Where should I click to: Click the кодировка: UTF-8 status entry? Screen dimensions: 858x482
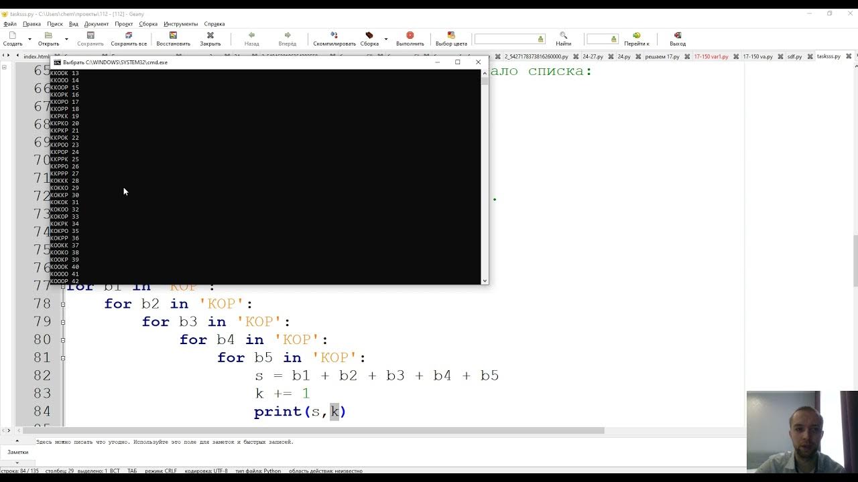point(206,471)
